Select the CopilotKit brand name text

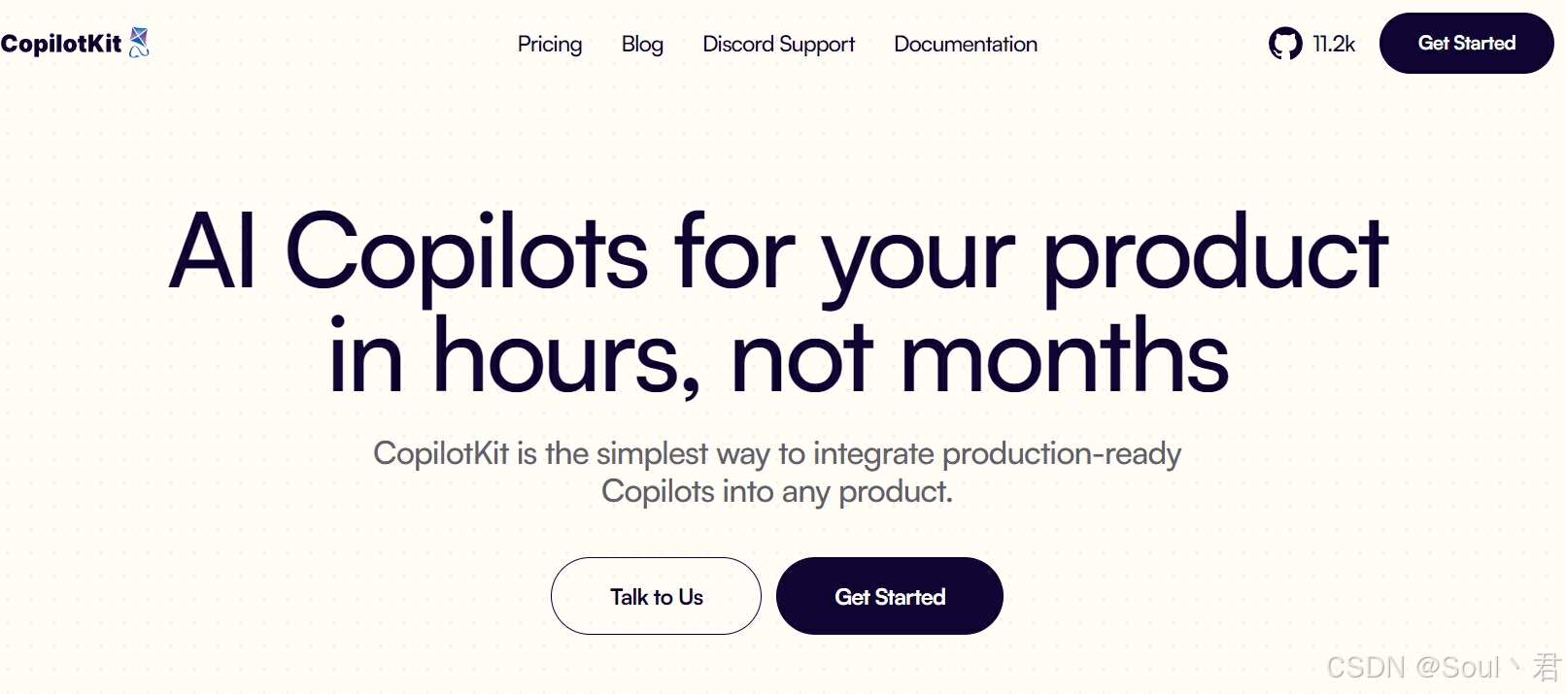(x=62, y=42)
